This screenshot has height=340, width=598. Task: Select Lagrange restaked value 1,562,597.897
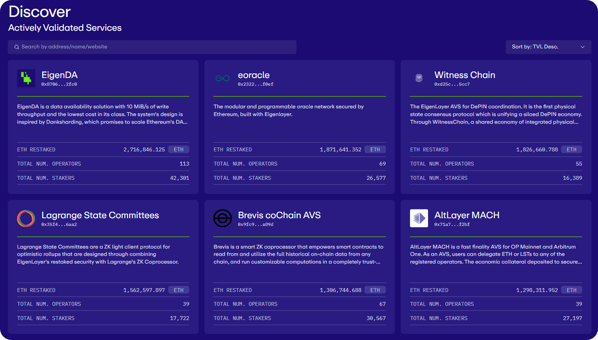pyautogui.click(x=144, y=290)
